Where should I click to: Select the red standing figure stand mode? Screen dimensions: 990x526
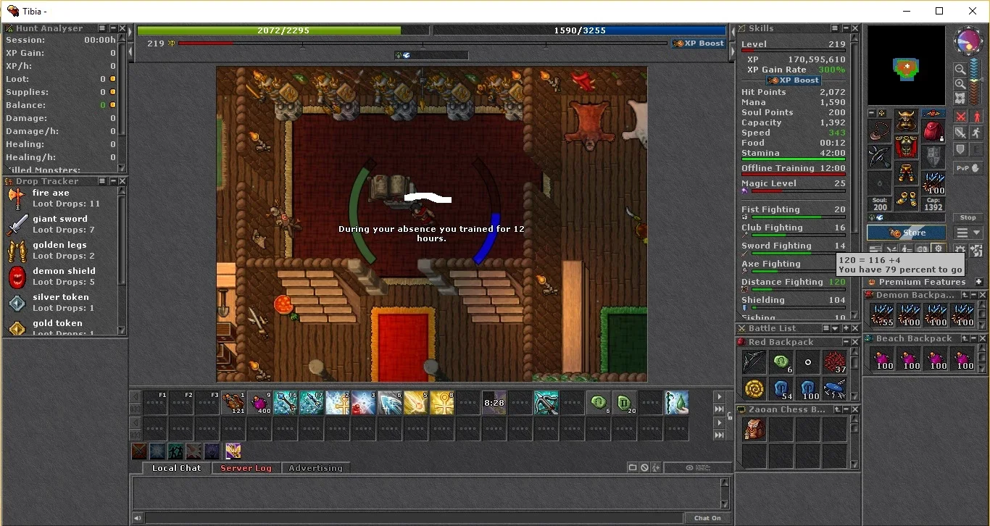pos(976,117)
